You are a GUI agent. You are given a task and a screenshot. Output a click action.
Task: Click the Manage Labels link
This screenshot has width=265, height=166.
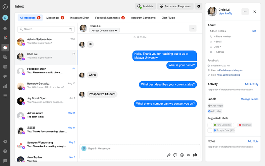click(x=249, y=99)
